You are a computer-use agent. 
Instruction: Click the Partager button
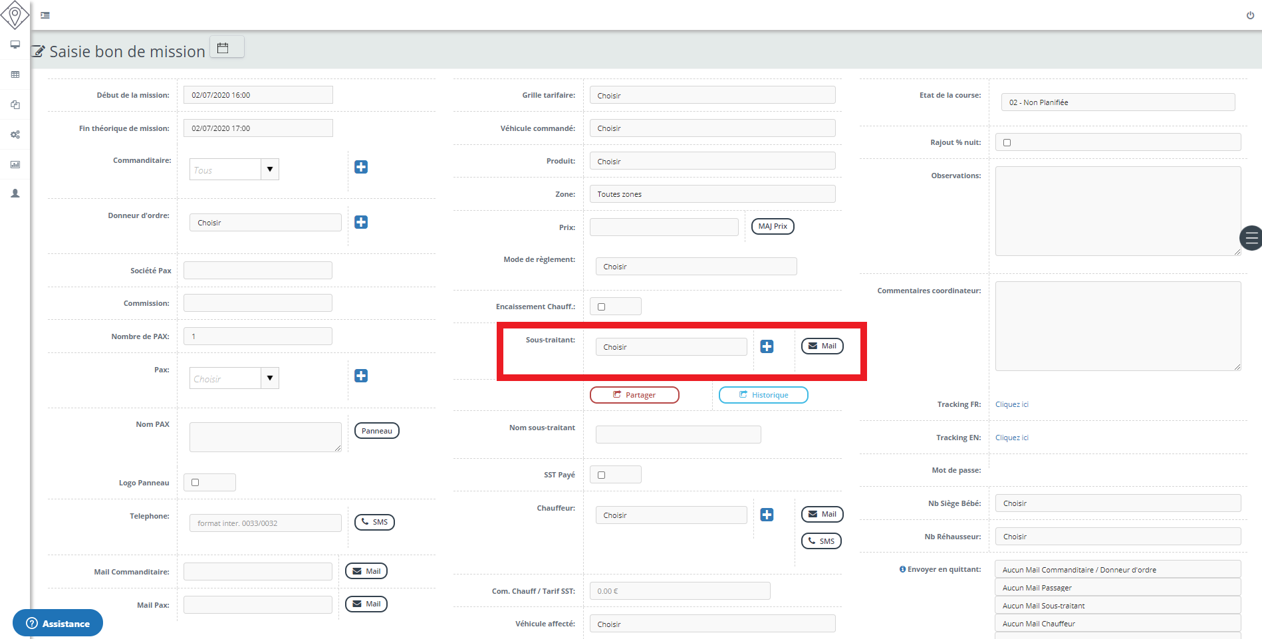[x=634, y=395]
